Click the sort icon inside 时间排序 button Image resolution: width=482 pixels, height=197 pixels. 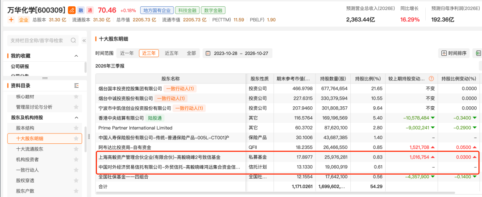tap(444, 53)
